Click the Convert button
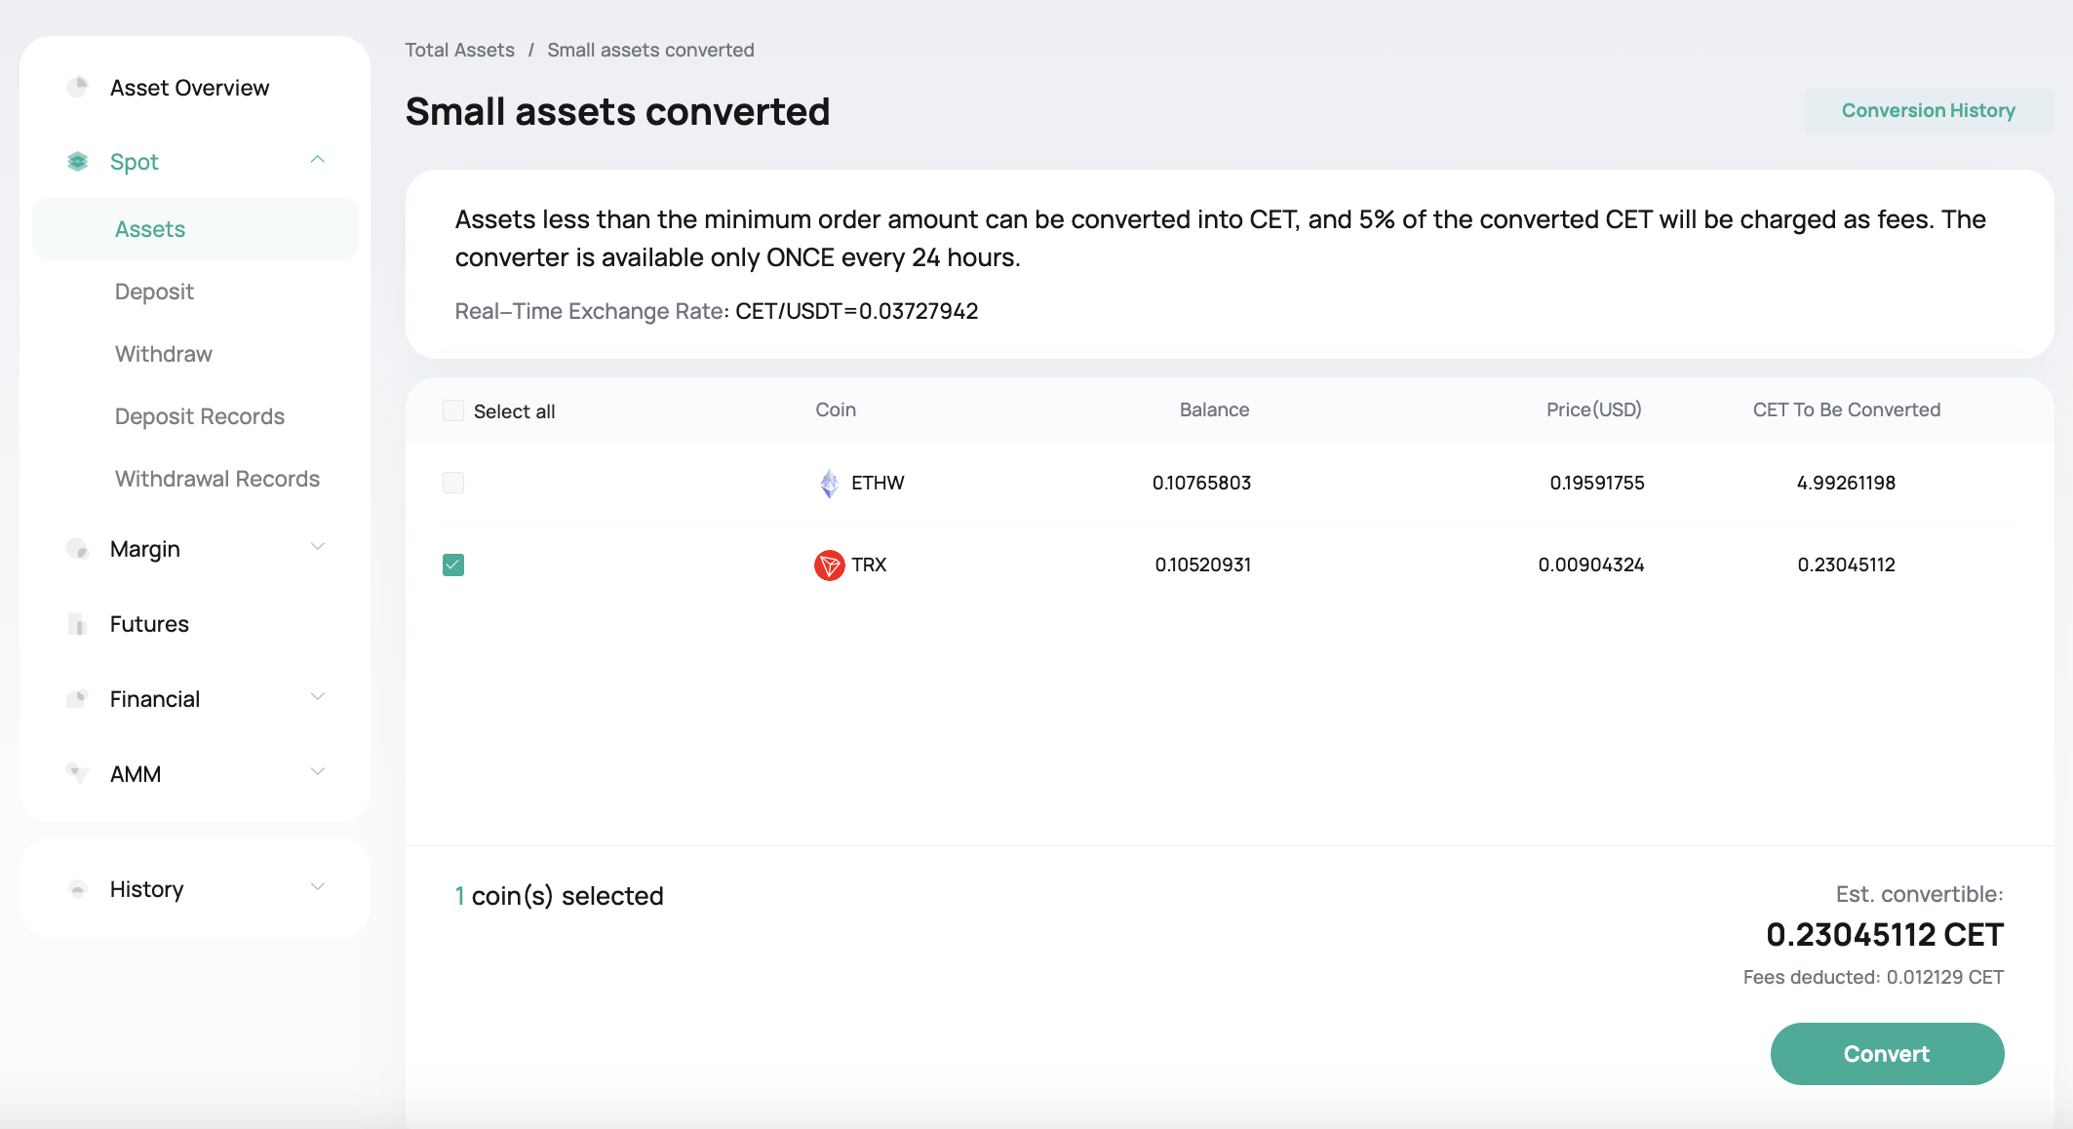Screen dimensions: 2073x1129 point(1887,1054)
